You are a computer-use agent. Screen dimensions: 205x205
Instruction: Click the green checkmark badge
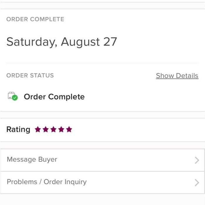click(x=15, y=98)
